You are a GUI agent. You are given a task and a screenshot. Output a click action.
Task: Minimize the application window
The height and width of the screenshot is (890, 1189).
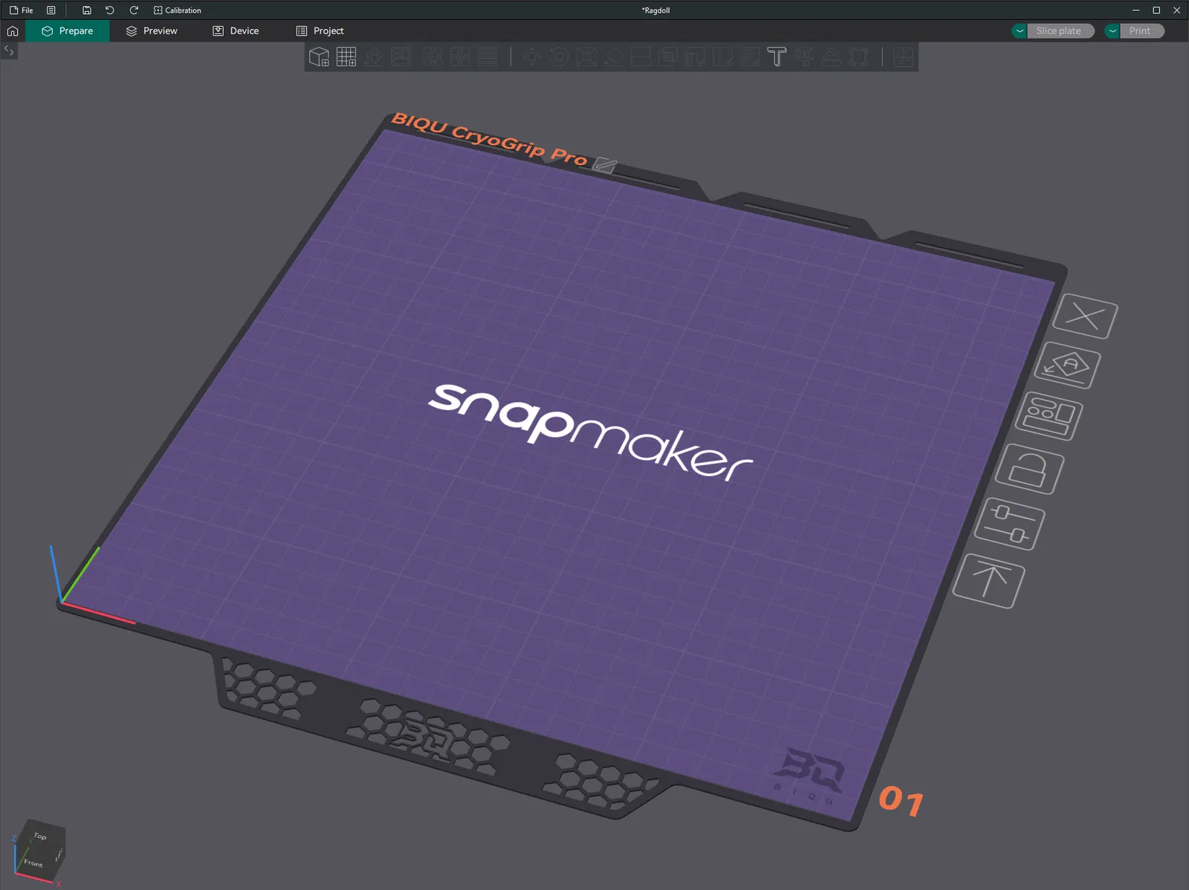(1135, 10)
